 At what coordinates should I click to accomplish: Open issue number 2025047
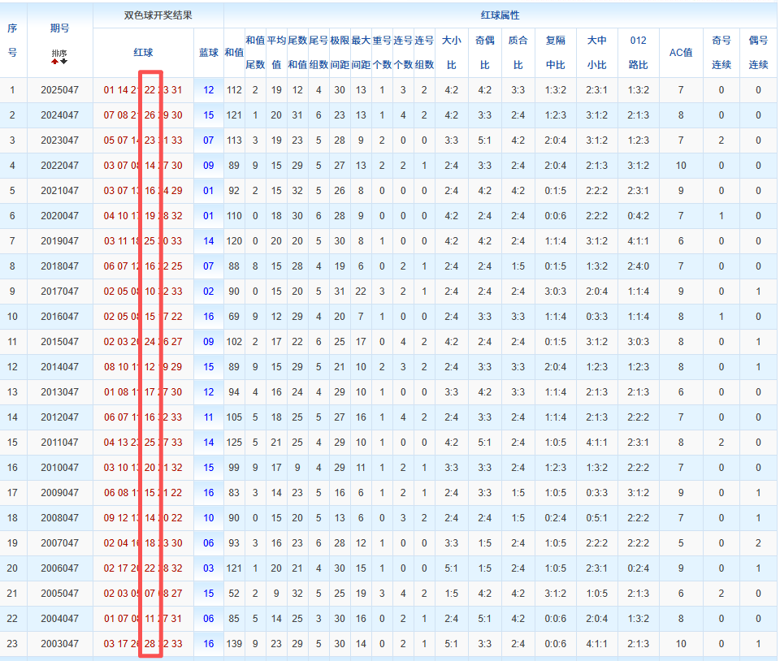(59, 90)
